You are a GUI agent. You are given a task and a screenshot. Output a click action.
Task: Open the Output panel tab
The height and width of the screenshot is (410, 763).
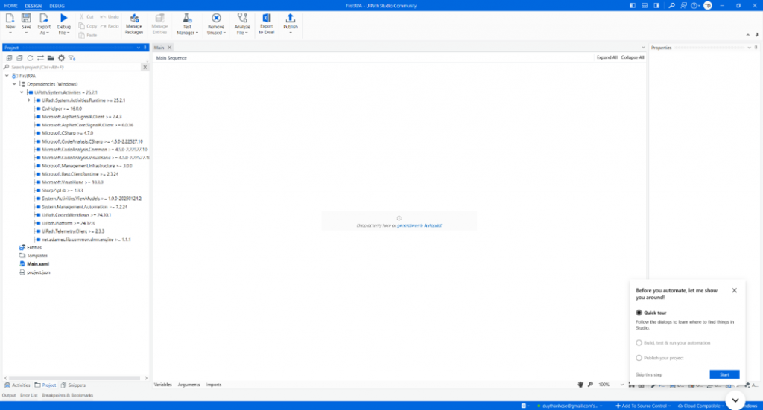pos(9,395)
